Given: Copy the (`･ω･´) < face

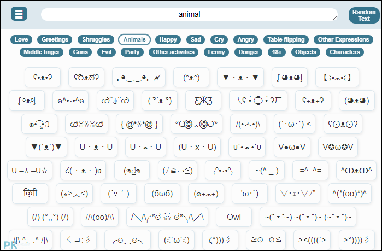Looking at the screenshot, I should tap(295, 124).
